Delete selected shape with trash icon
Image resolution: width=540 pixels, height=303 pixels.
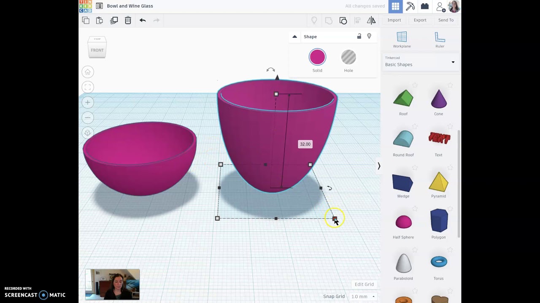coord(128,20)
